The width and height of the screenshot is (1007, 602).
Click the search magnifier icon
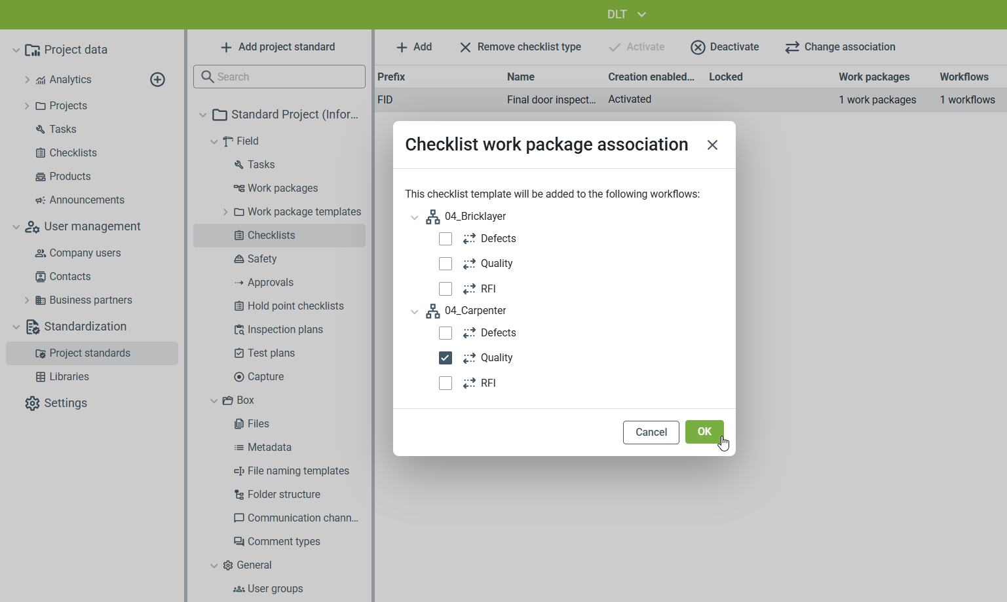(208, 77)
